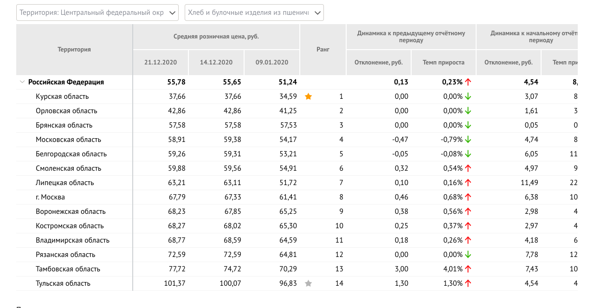Click red up arrow in Тамбовская область row
Image resolution: width=594 pixels, height=308 pixels.
pyautogui.click(x=468, y=269)
